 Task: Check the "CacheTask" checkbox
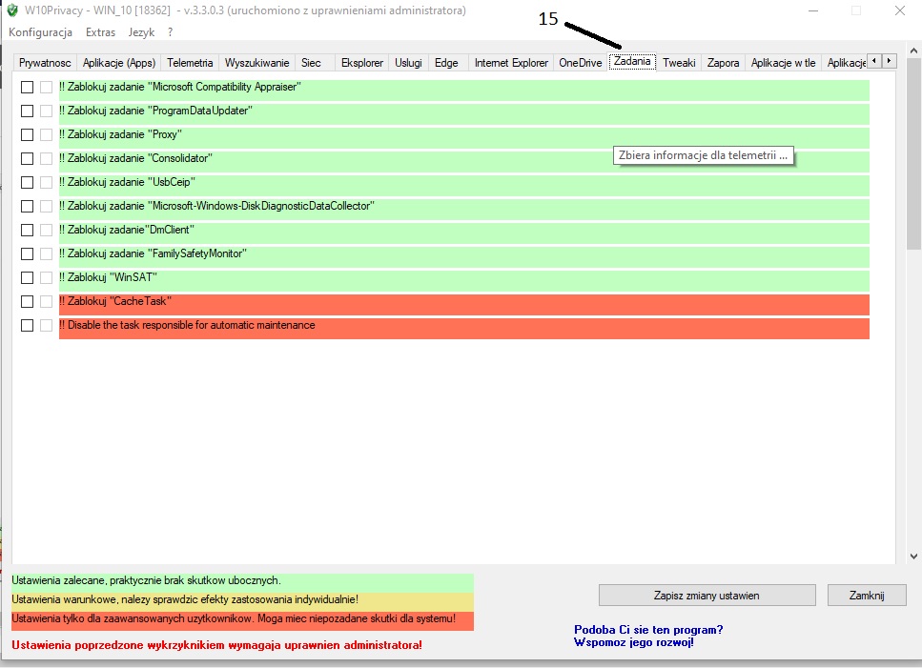pos(27,301)
